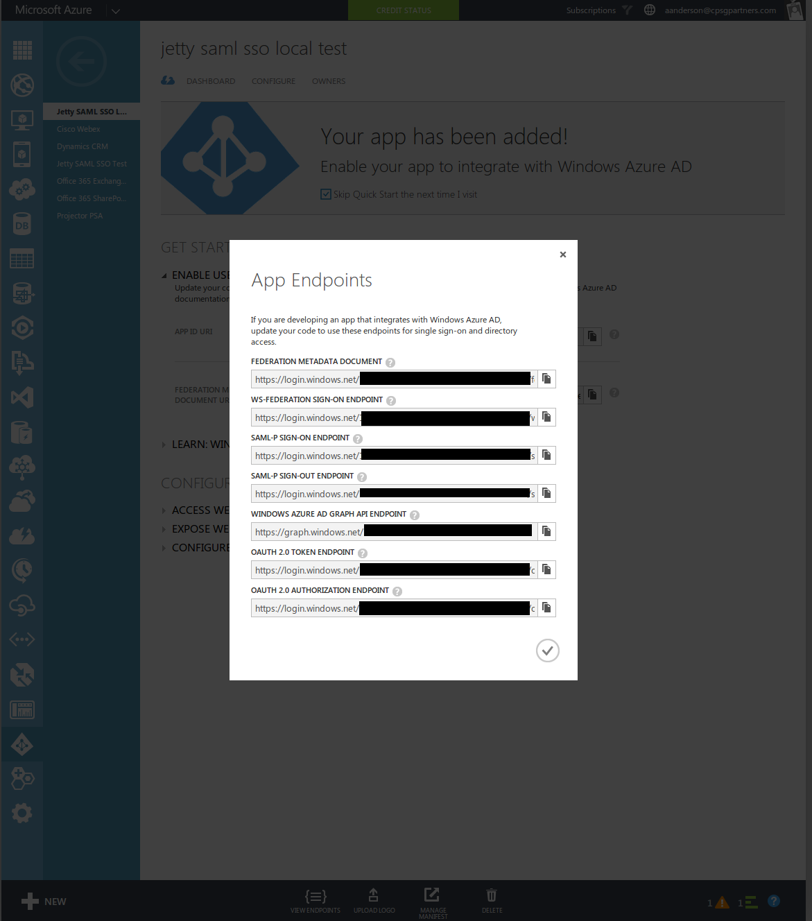
Task: Collapse the ENABLE USE... section arrow
Action: [164, 275]
